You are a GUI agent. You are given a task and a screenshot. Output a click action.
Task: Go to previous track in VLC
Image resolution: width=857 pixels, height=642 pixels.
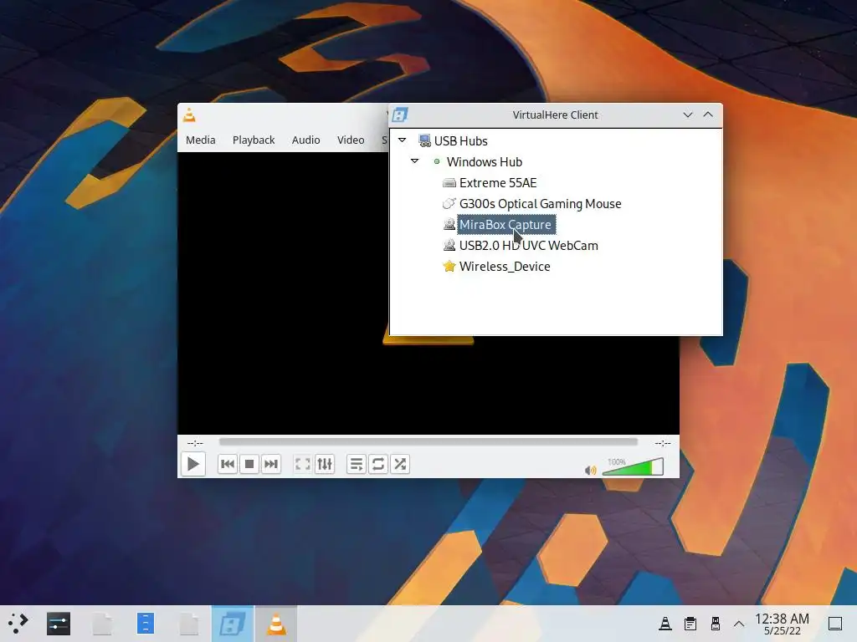(228, 464)
